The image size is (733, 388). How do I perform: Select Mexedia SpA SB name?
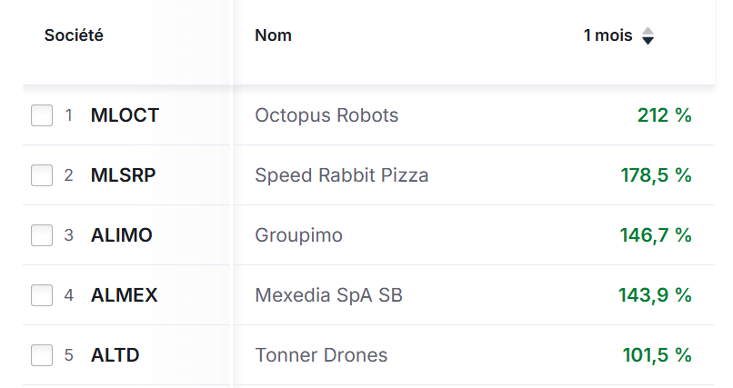[x=329, y=295]
